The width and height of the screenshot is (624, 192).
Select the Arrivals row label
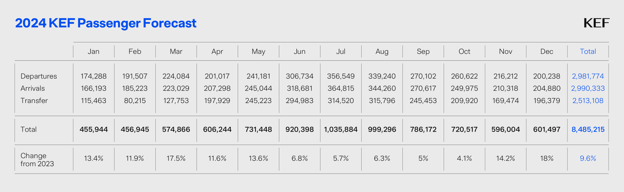(33, 88)
